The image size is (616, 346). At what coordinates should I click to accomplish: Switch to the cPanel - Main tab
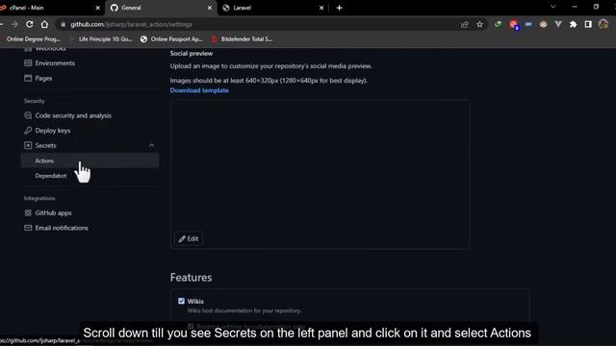49,8
